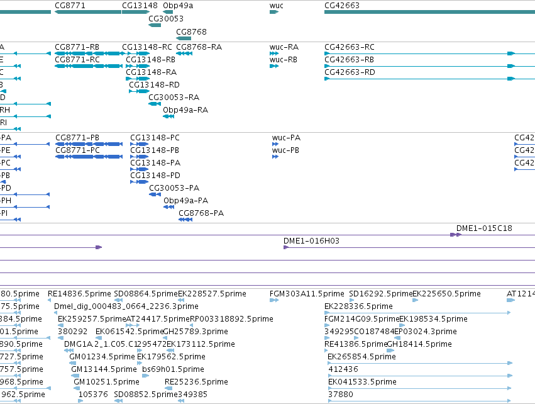Select protein CG8771-PC

77,150
